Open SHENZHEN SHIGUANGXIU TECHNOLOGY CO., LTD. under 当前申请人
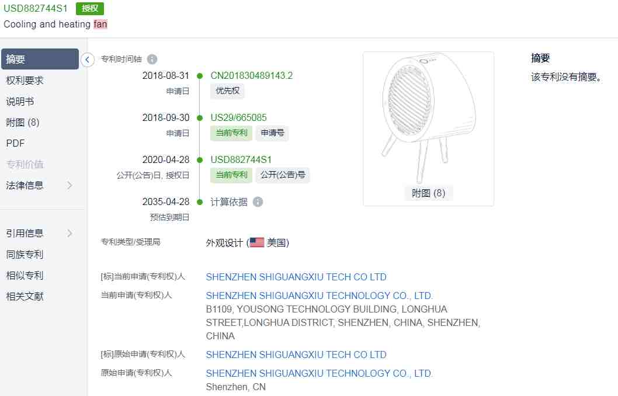The width and height of the screenshot is (618, 396). tap(320, 296)
